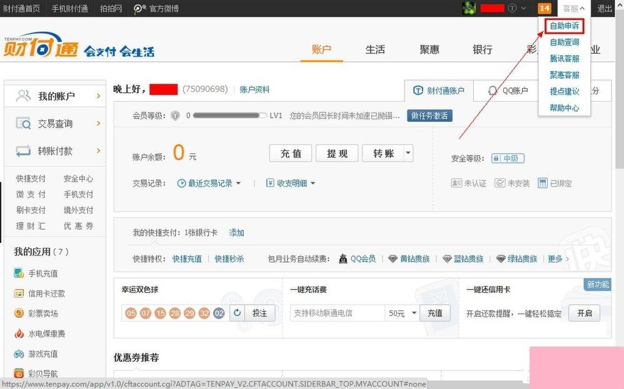This screenshot has width=624, height=389.
Task: Click the 中级 security level badge
Action: [508, 159]
